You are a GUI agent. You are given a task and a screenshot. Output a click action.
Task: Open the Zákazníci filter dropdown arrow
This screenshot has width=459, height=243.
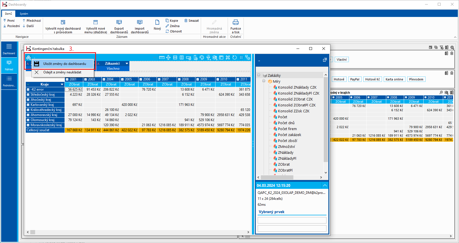coord(127,64)
